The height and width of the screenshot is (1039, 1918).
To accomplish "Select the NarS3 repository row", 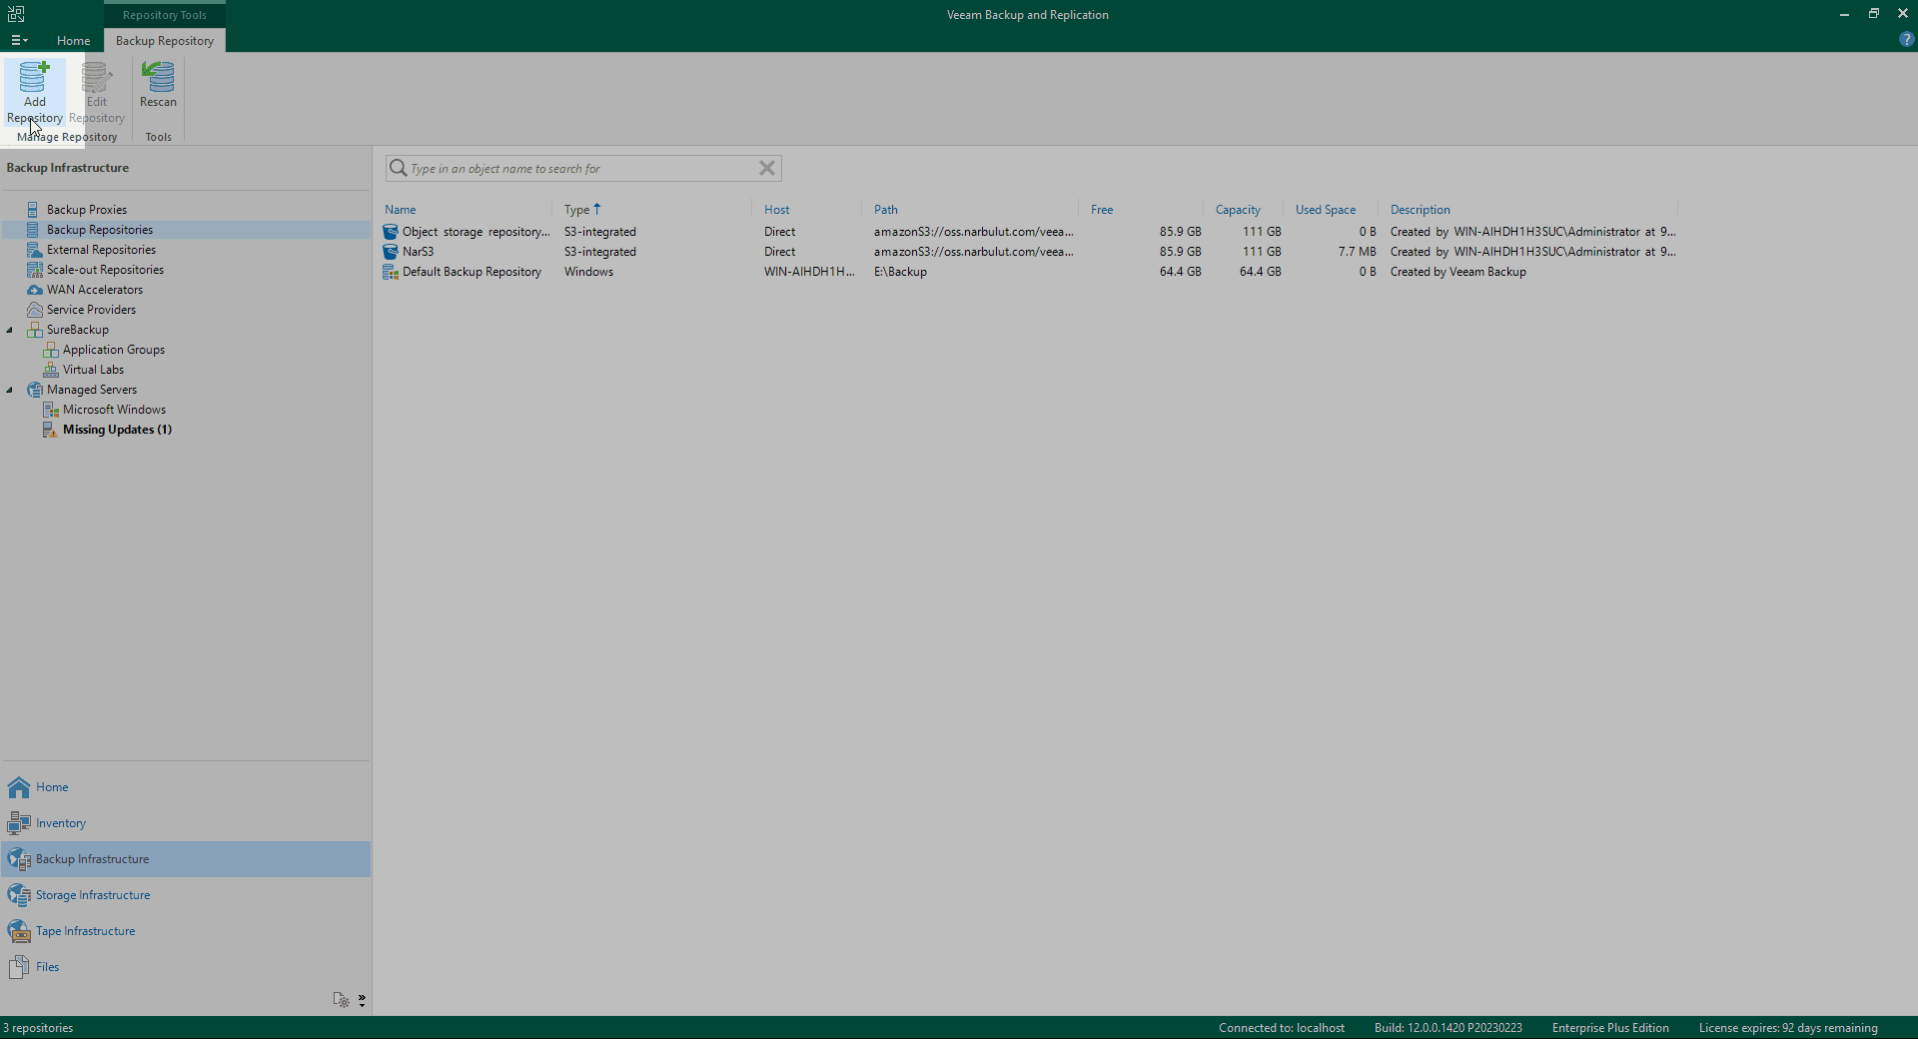I will pyautogui.click(x=418, y=252).
